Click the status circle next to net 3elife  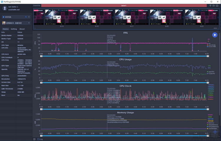tap(17, 7)
